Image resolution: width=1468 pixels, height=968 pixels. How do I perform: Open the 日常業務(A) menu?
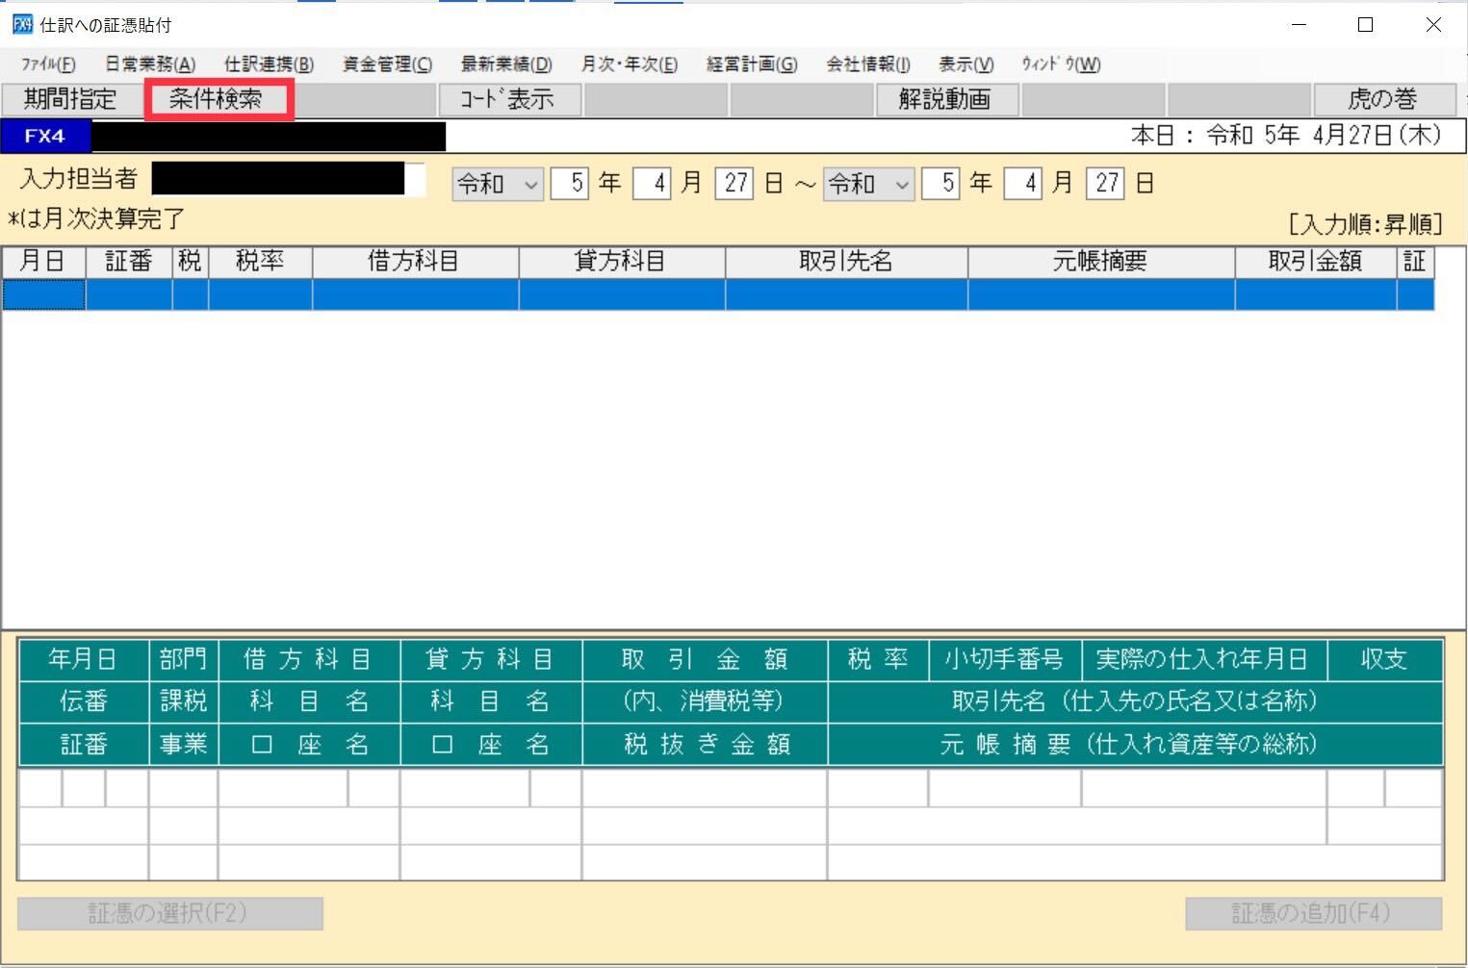pyautogui.click(x=150, y=64)
